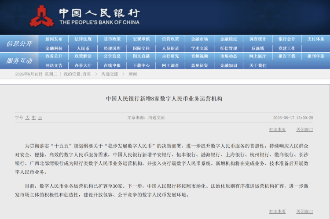Screen dimensions: 330x219
Task: Open the 人民币 navigation link
Action: (x=83, y=48)
